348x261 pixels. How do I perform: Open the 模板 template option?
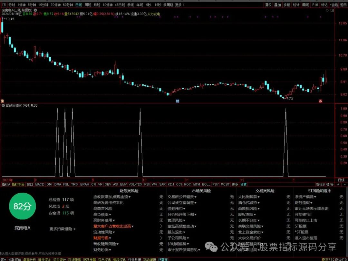click(x=331, y=184)
